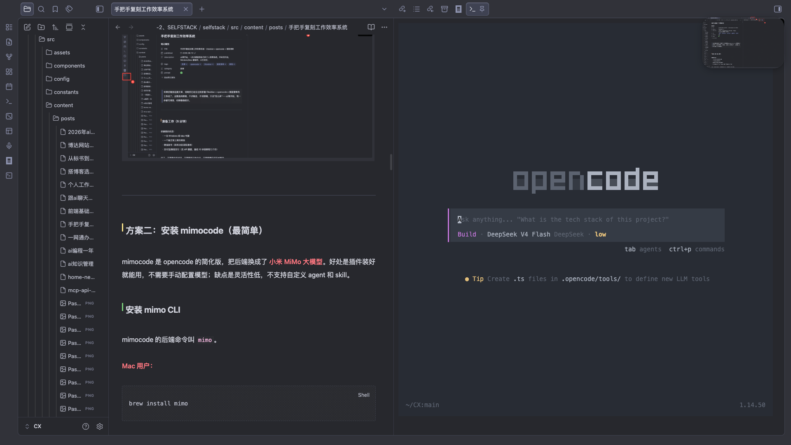Collapse all folders in file explorer
The width and height of the screenshot is (791, 445).
coord(83,27)
